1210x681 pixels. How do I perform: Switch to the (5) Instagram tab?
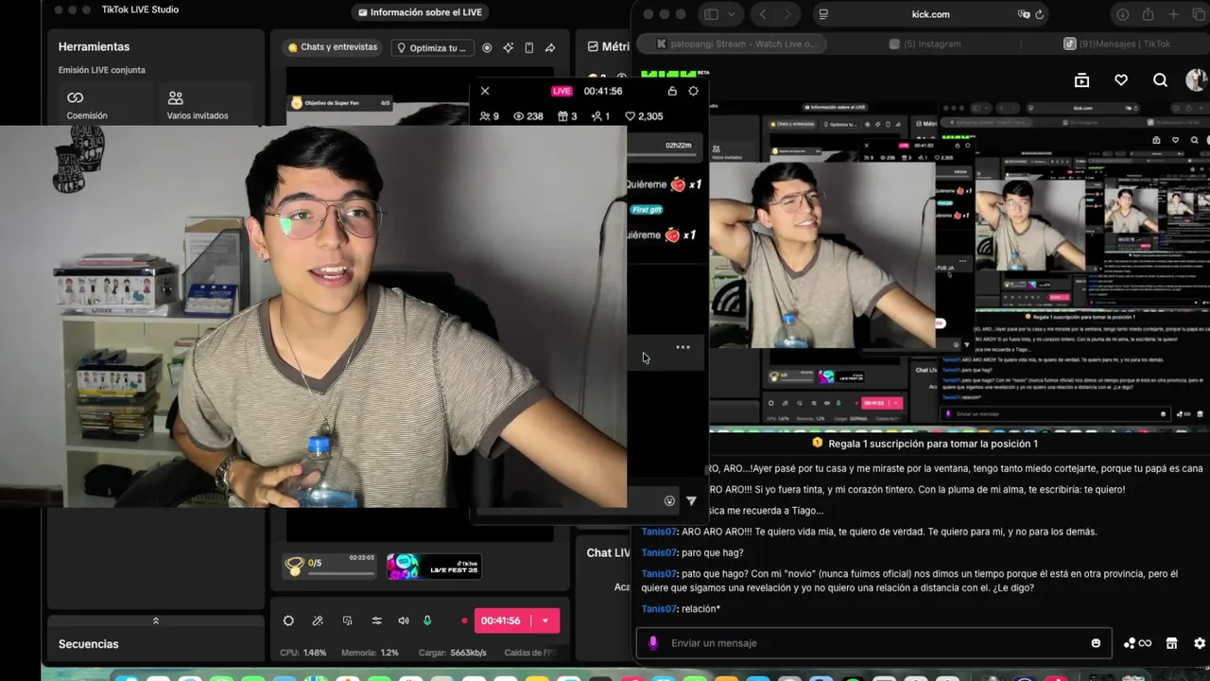[925, 44]
